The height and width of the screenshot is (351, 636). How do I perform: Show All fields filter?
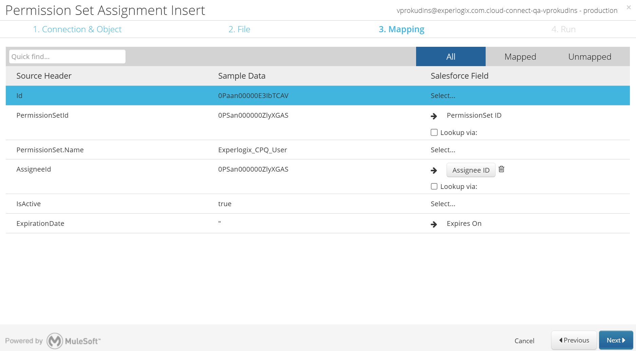pos(451,57)
